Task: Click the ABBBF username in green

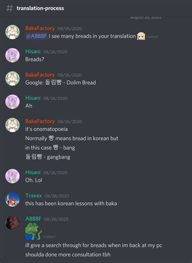Action: (33, 219)
